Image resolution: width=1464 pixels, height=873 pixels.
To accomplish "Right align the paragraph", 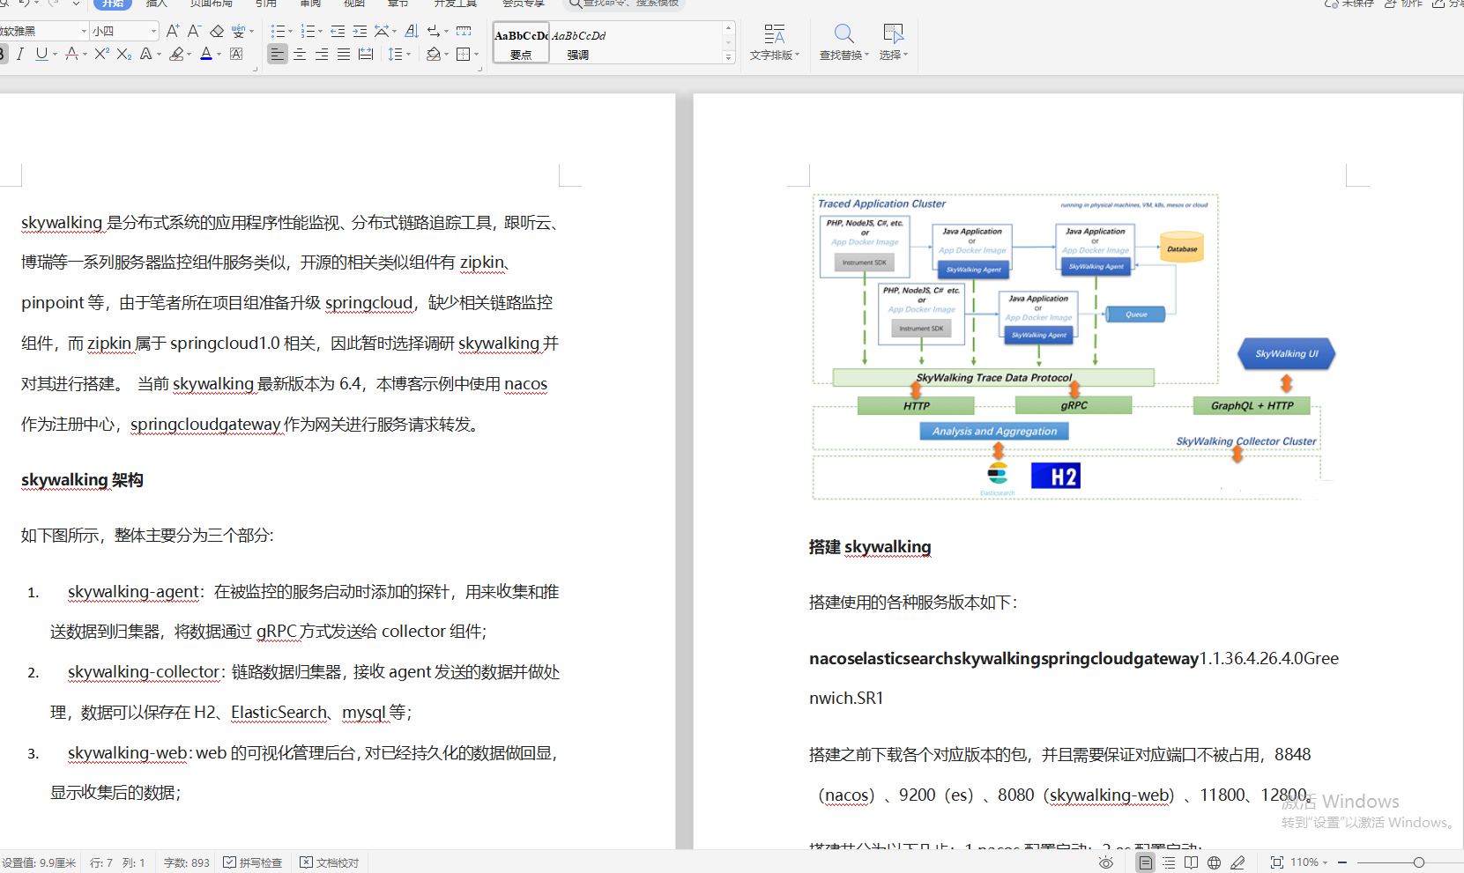I will pyautogui.click(x=322, y=55).
